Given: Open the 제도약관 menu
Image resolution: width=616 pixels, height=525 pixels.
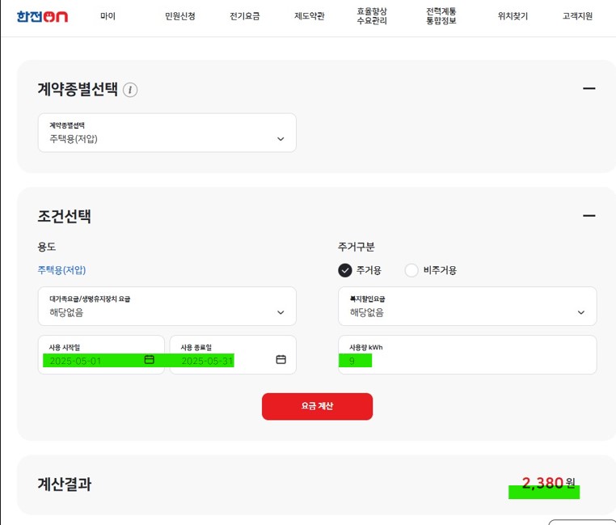Looking at the screenshot, I should [310, 16].
